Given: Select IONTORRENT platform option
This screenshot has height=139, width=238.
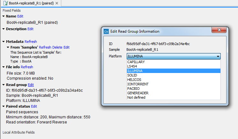Looking at the screenshot, I should [138, 84].
